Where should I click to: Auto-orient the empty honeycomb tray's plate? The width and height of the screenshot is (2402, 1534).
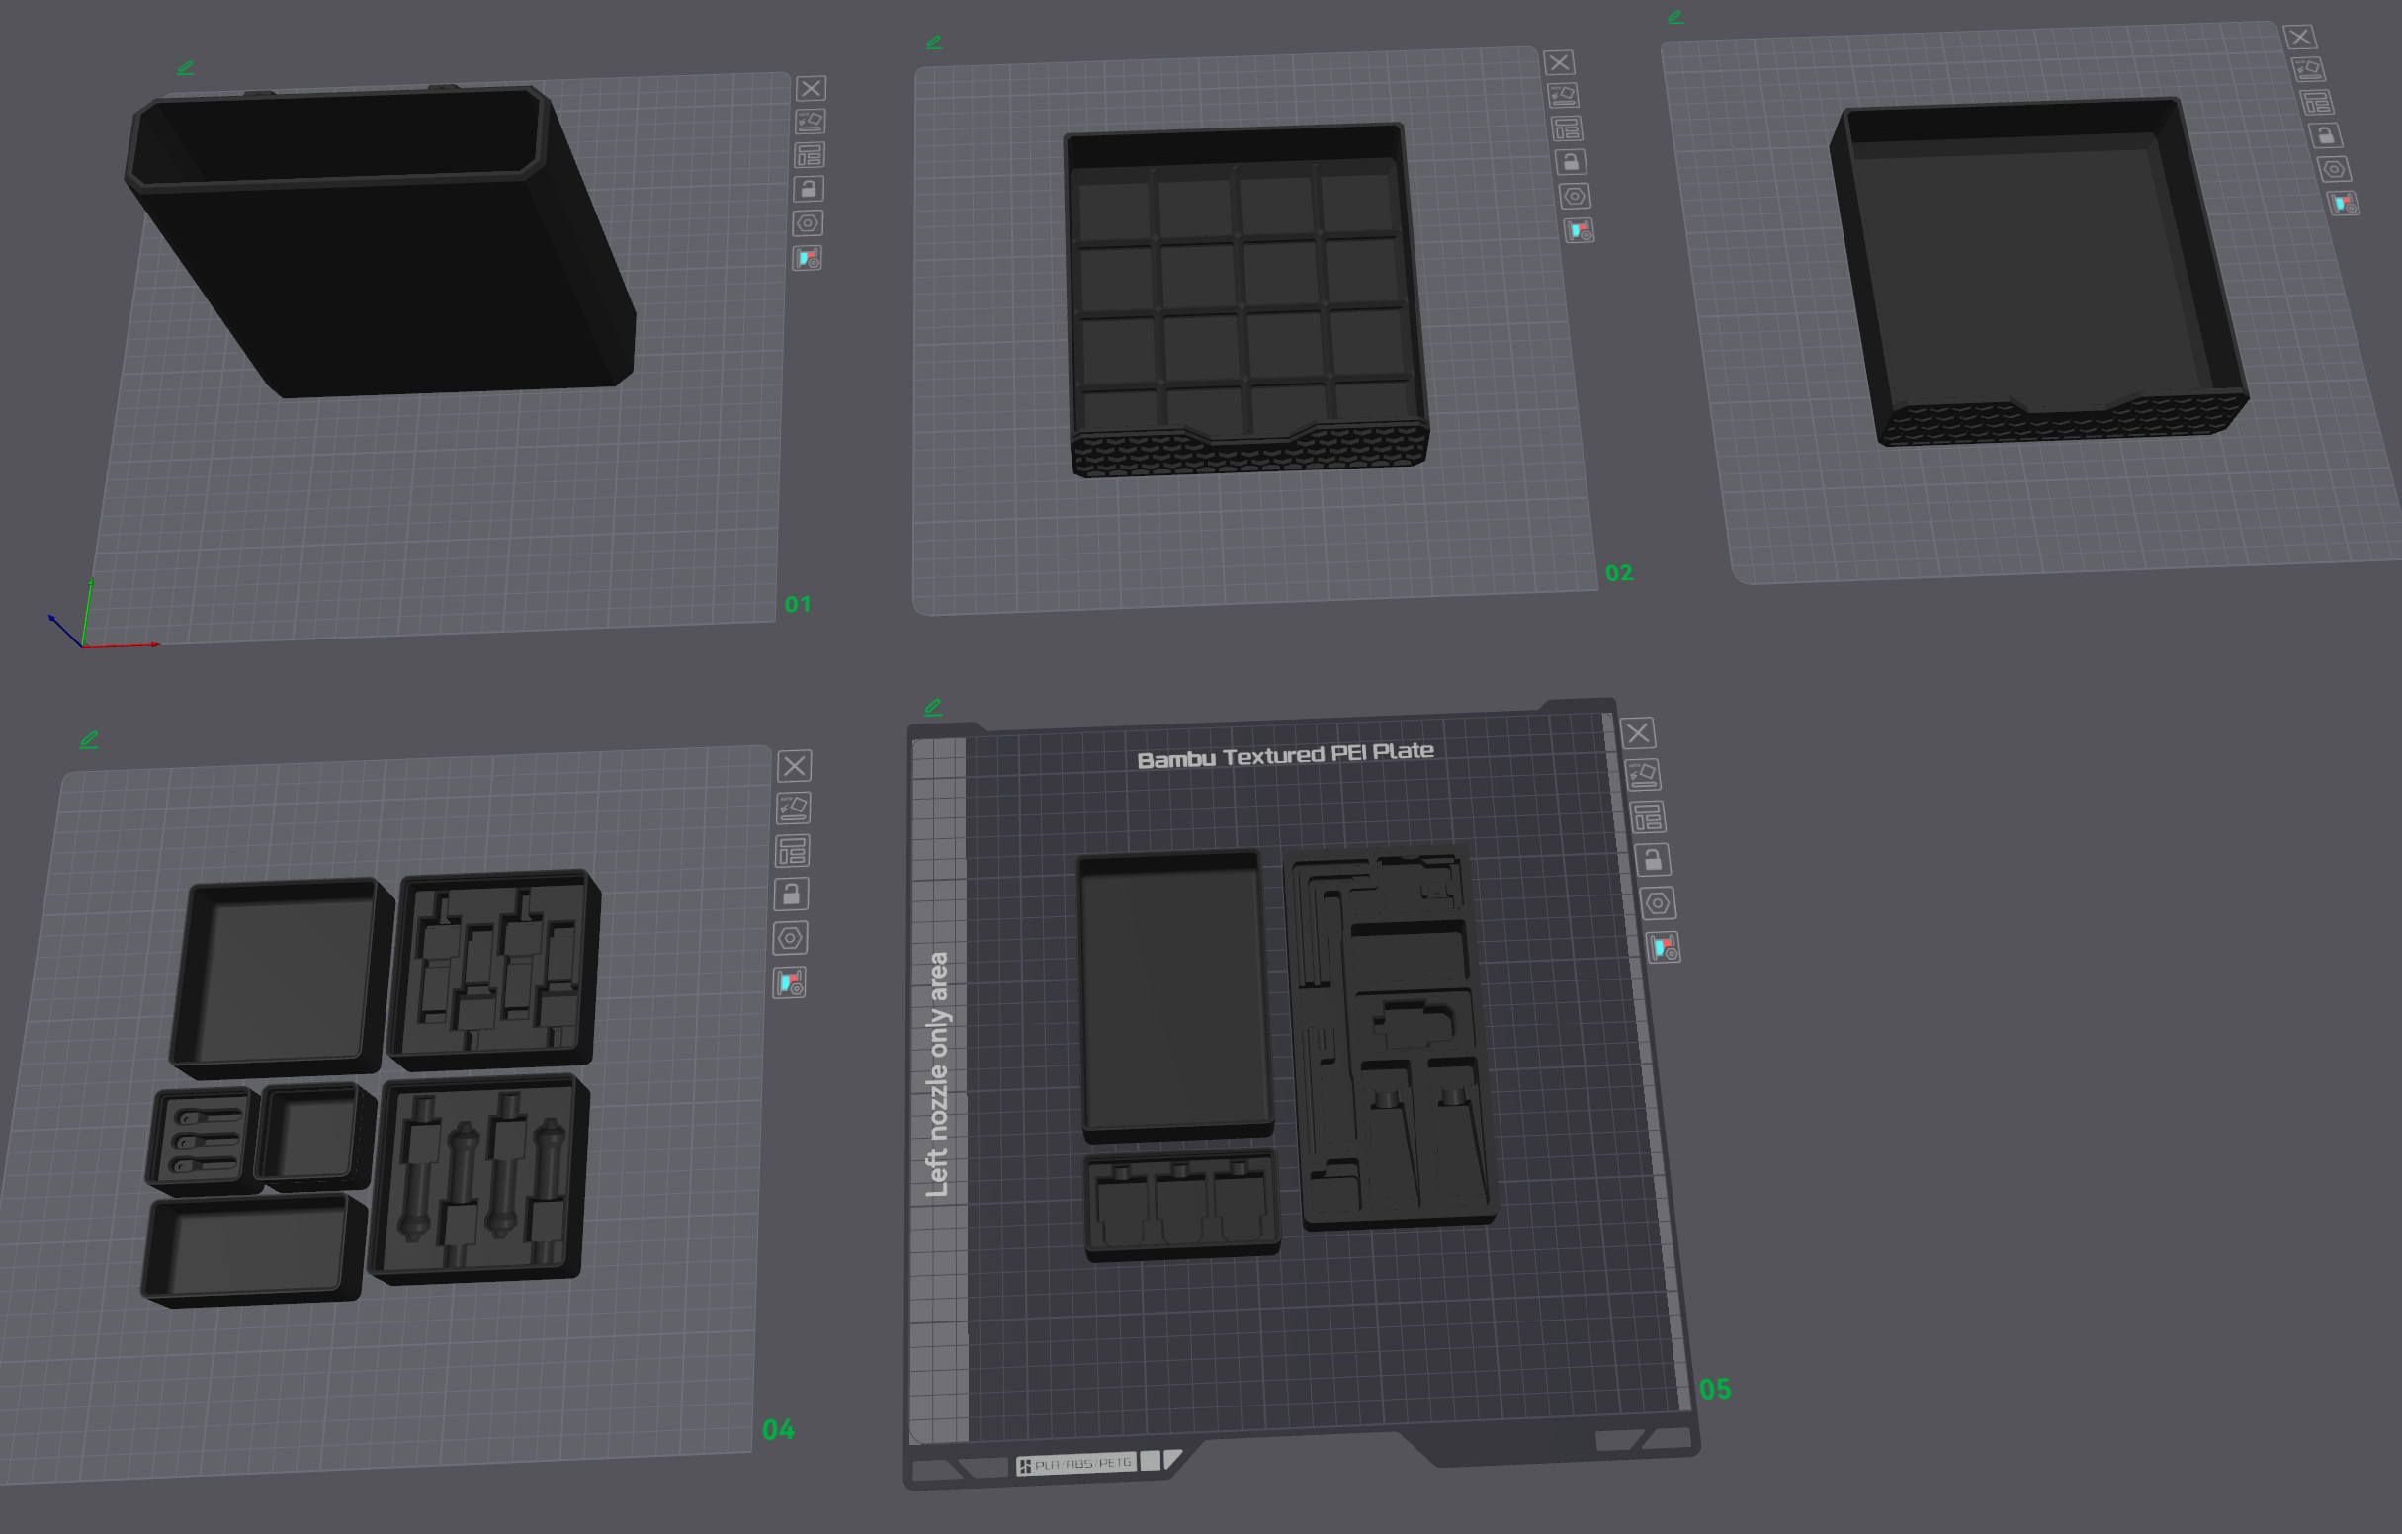tap(2309, 70)
